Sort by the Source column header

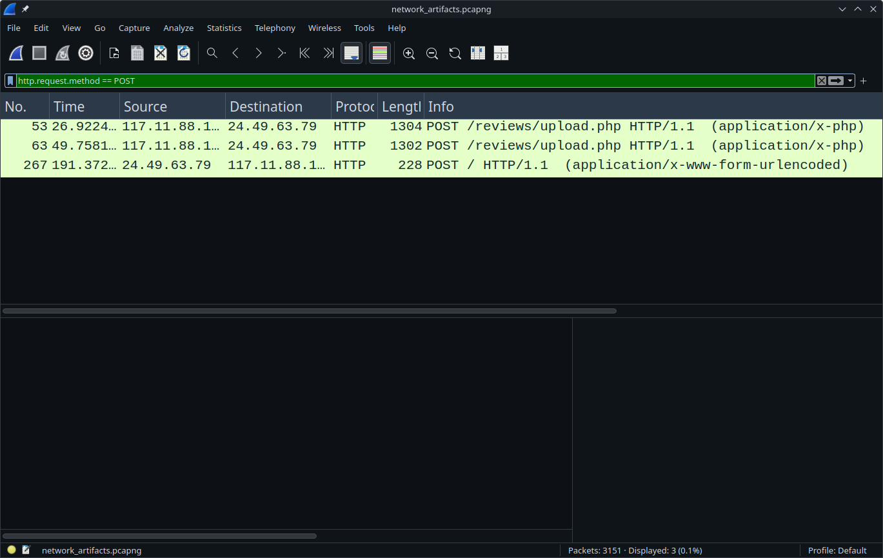tap(173, 106)
